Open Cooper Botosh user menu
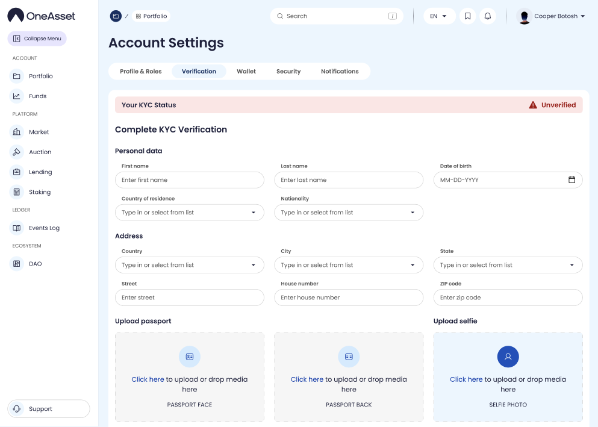 click(552, 16)
